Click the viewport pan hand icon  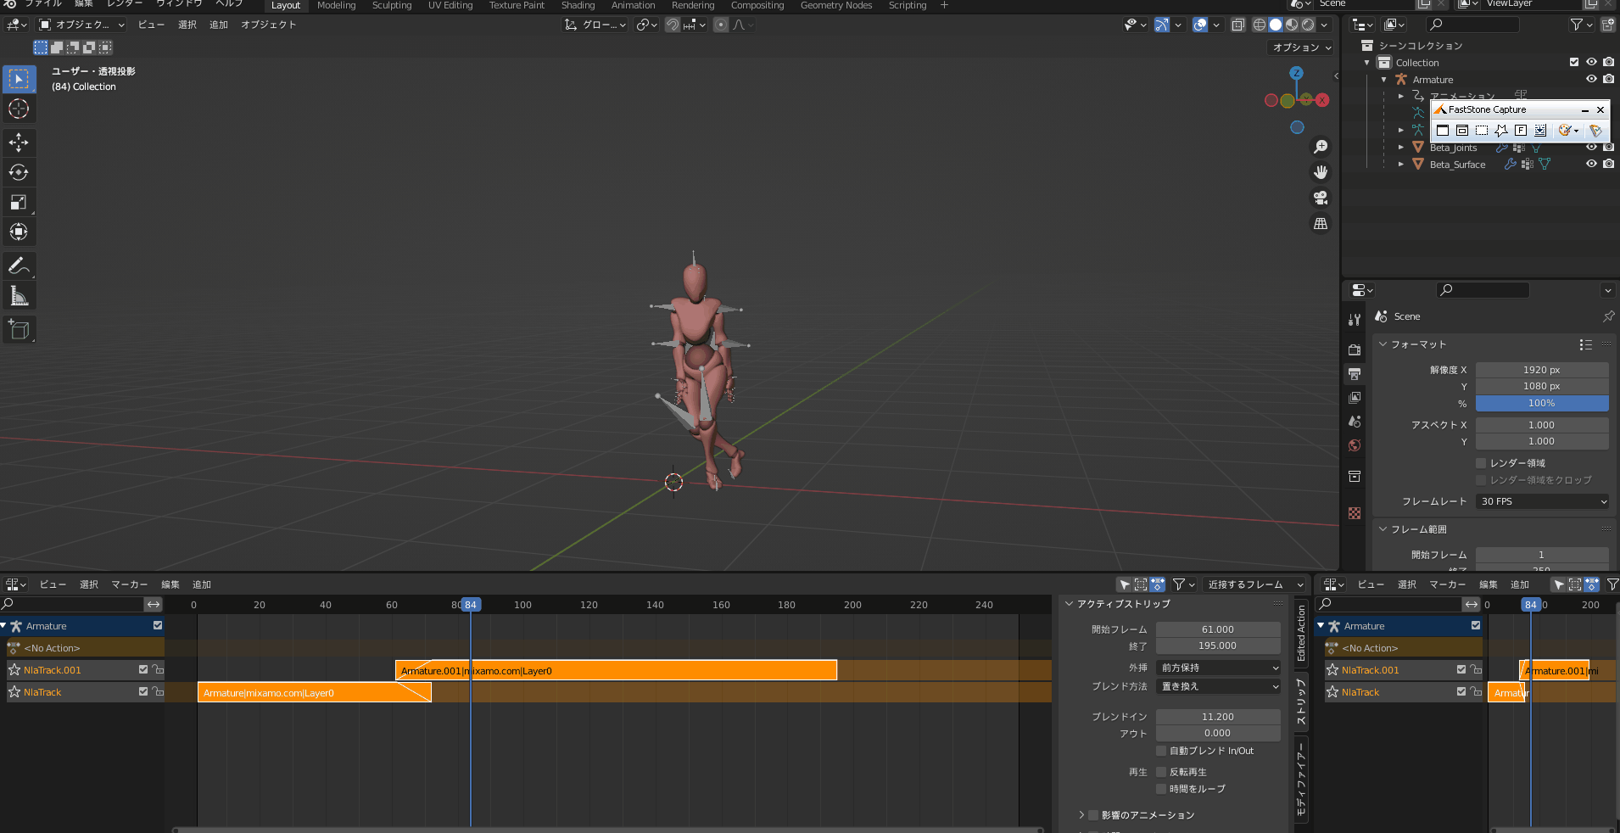(1321, 172)
